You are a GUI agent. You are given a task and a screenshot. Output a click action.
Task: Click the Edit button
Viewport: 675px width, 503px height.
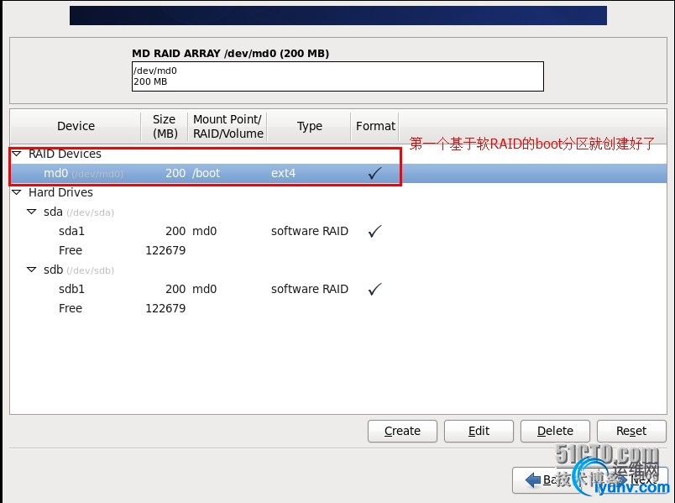(479, 431)
